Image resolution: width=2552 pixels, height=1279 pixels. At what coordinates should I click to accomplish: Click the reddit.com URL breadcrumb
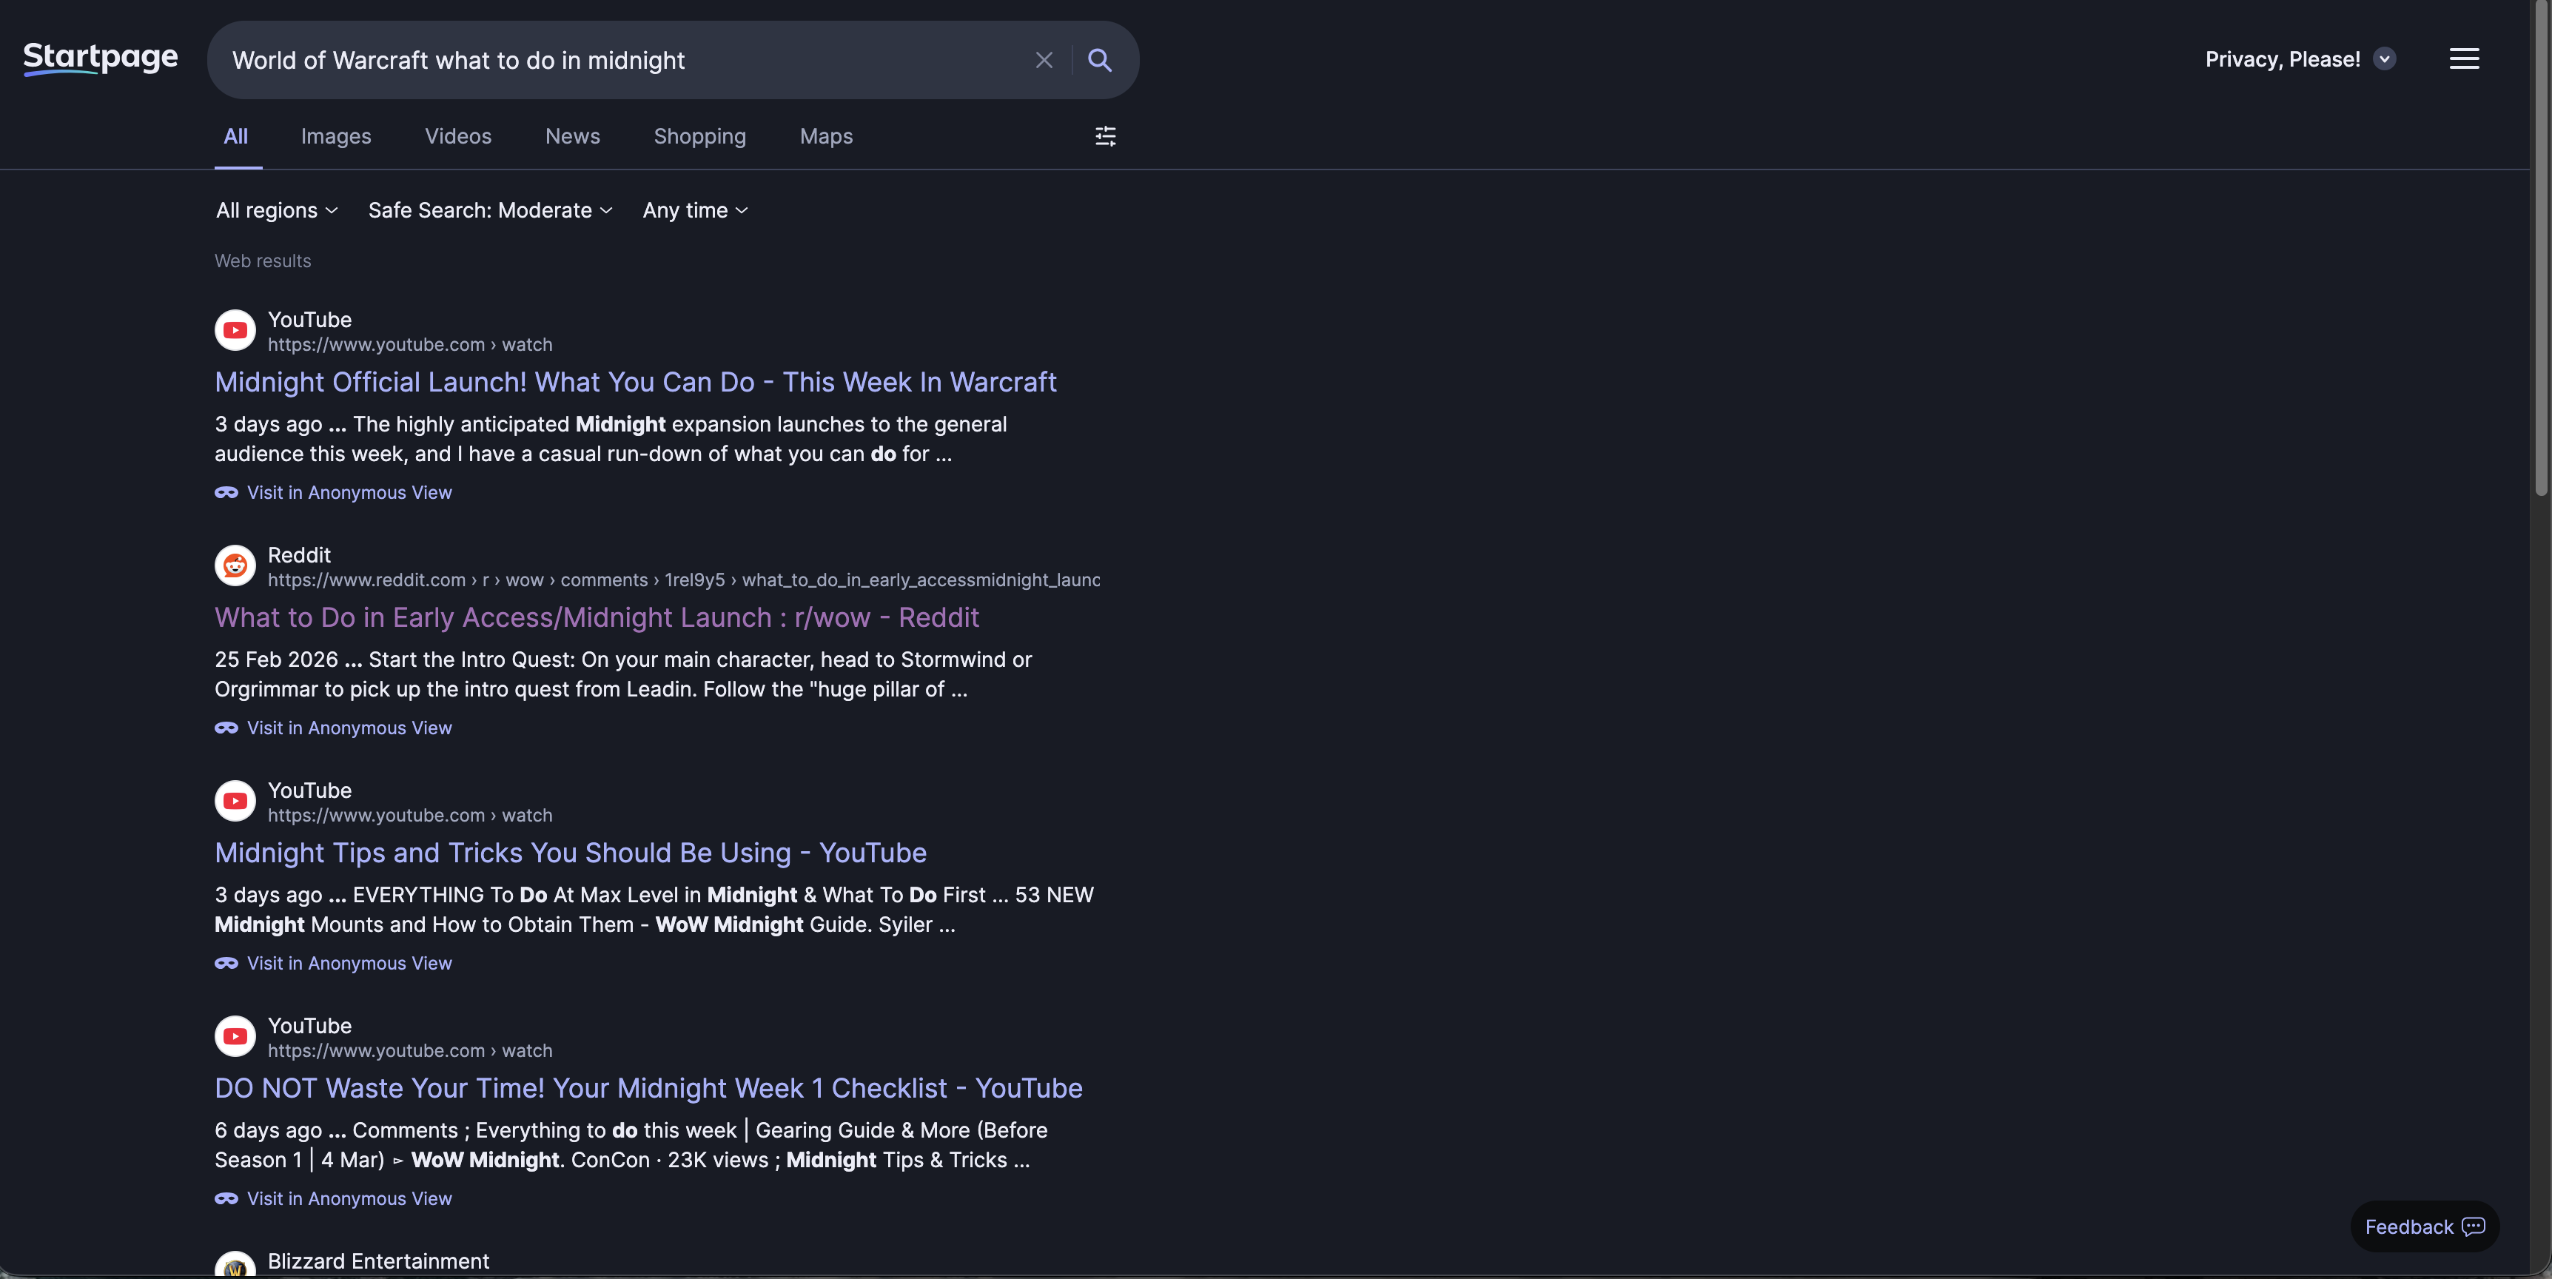(684, 580)
